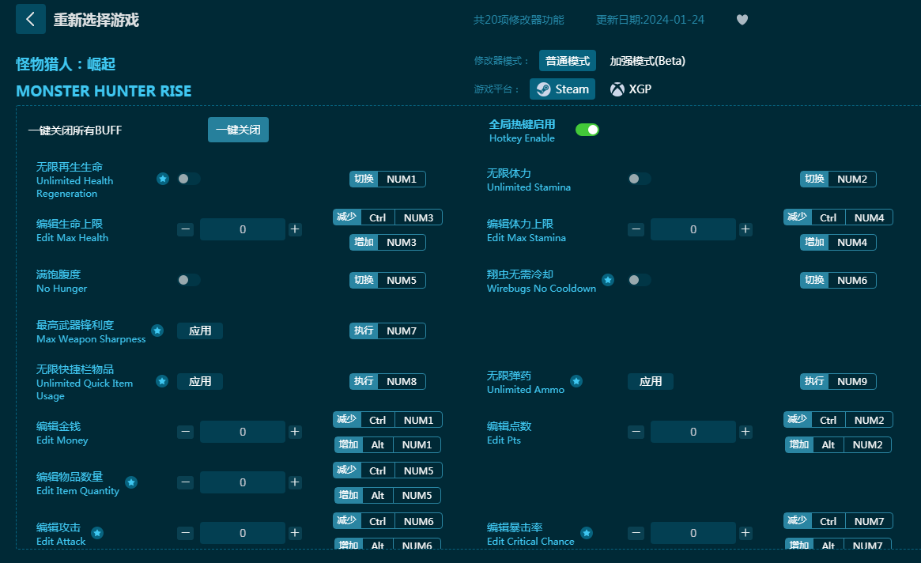This screenshot has height=563, width=921.
Task: Click NUM7 execute hotkey for Weapon Sharpness
Action: pos(387,331)
